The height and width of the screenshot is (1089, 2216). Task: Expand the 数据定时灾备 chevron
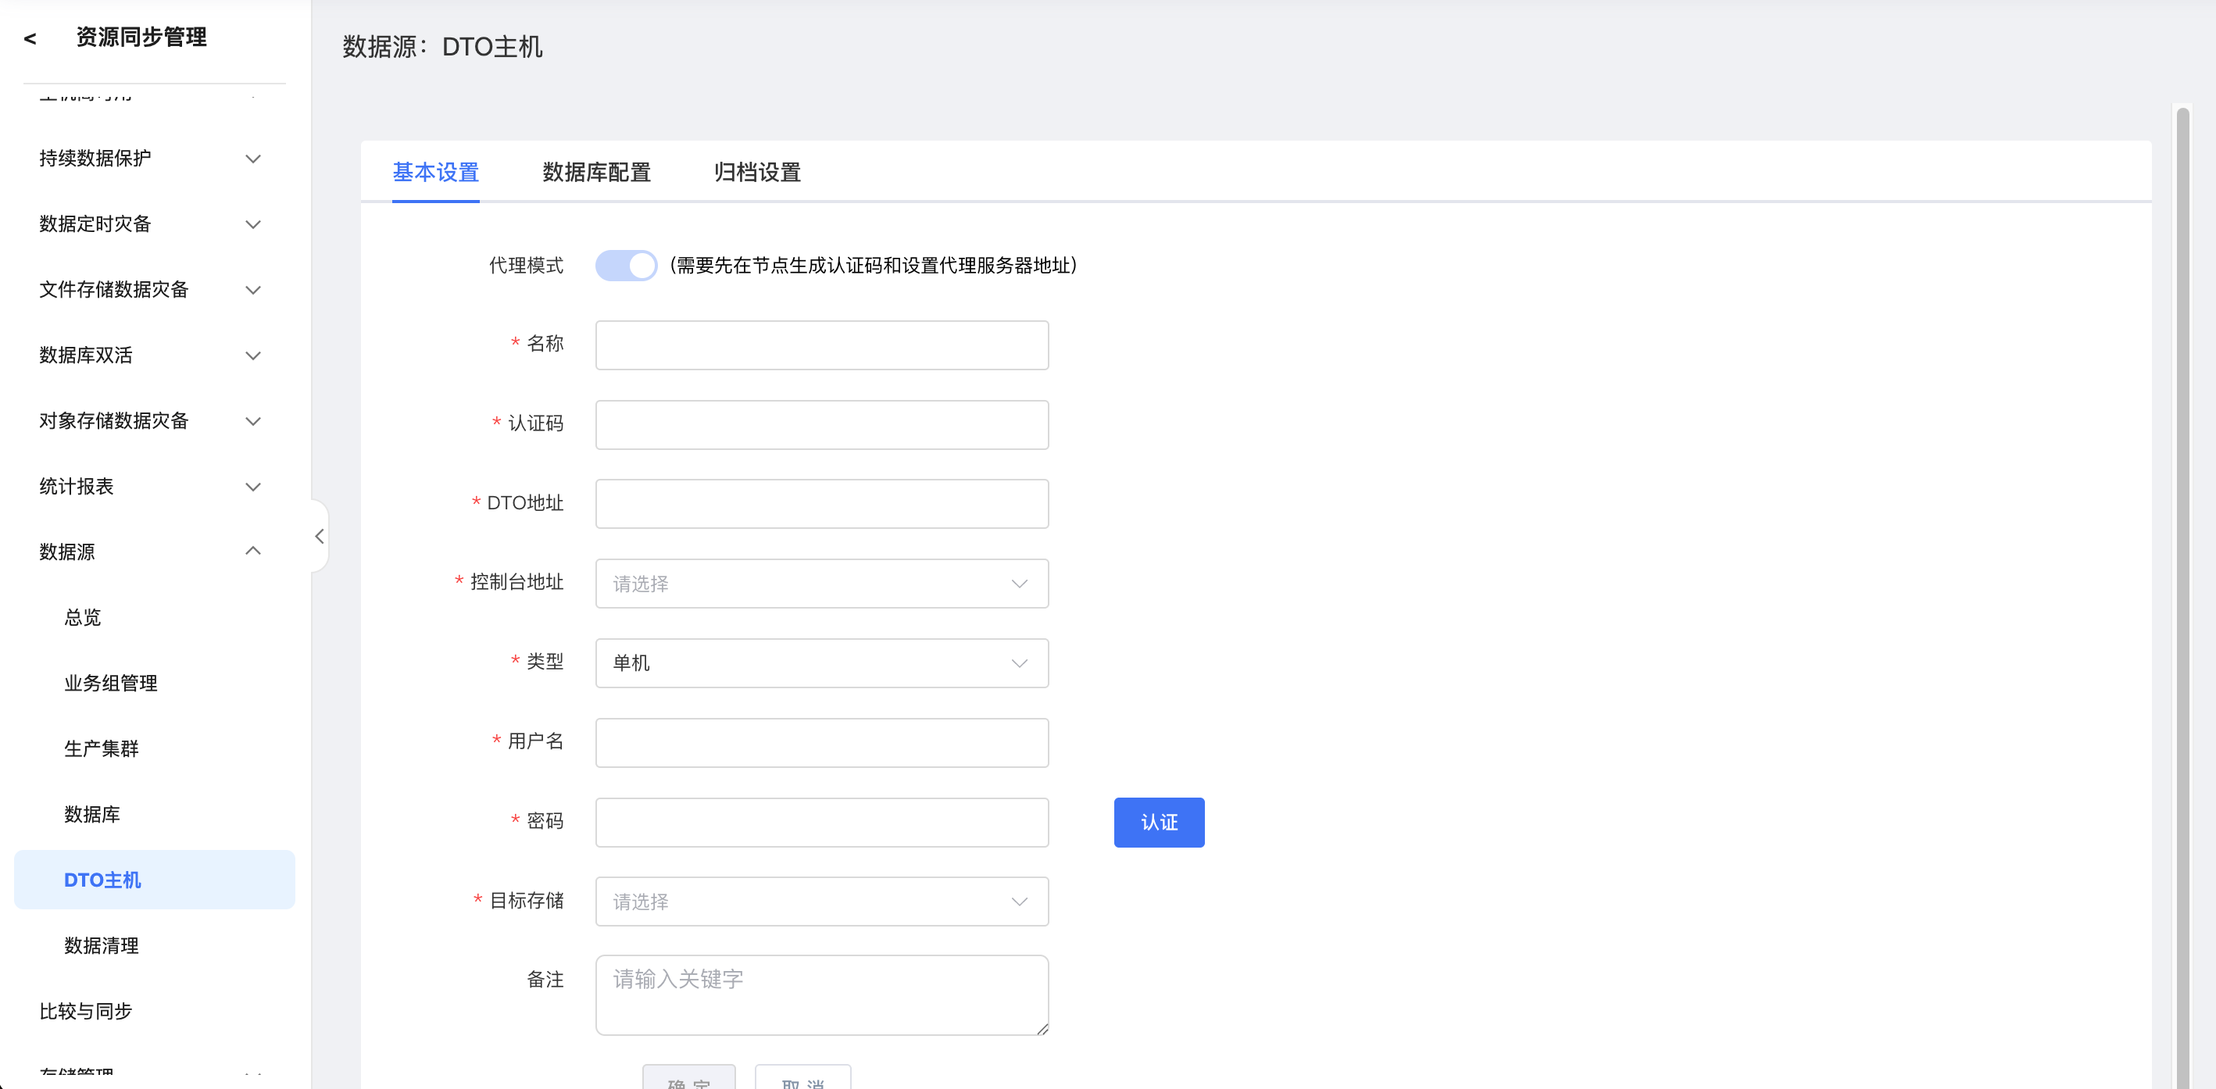pyautogui.click(x=253, y=224)
